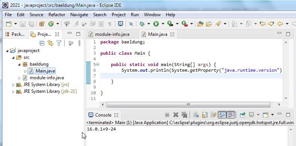The width and height of the screenshot is (296, 146).
Task: Click the Filter icon in Project Explorer
Action: tap(59, 43)
